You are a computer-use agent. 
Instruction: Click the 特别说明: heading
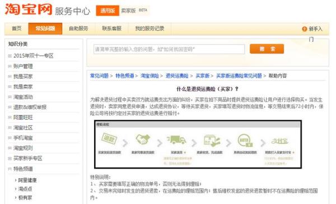coord(100,177)
